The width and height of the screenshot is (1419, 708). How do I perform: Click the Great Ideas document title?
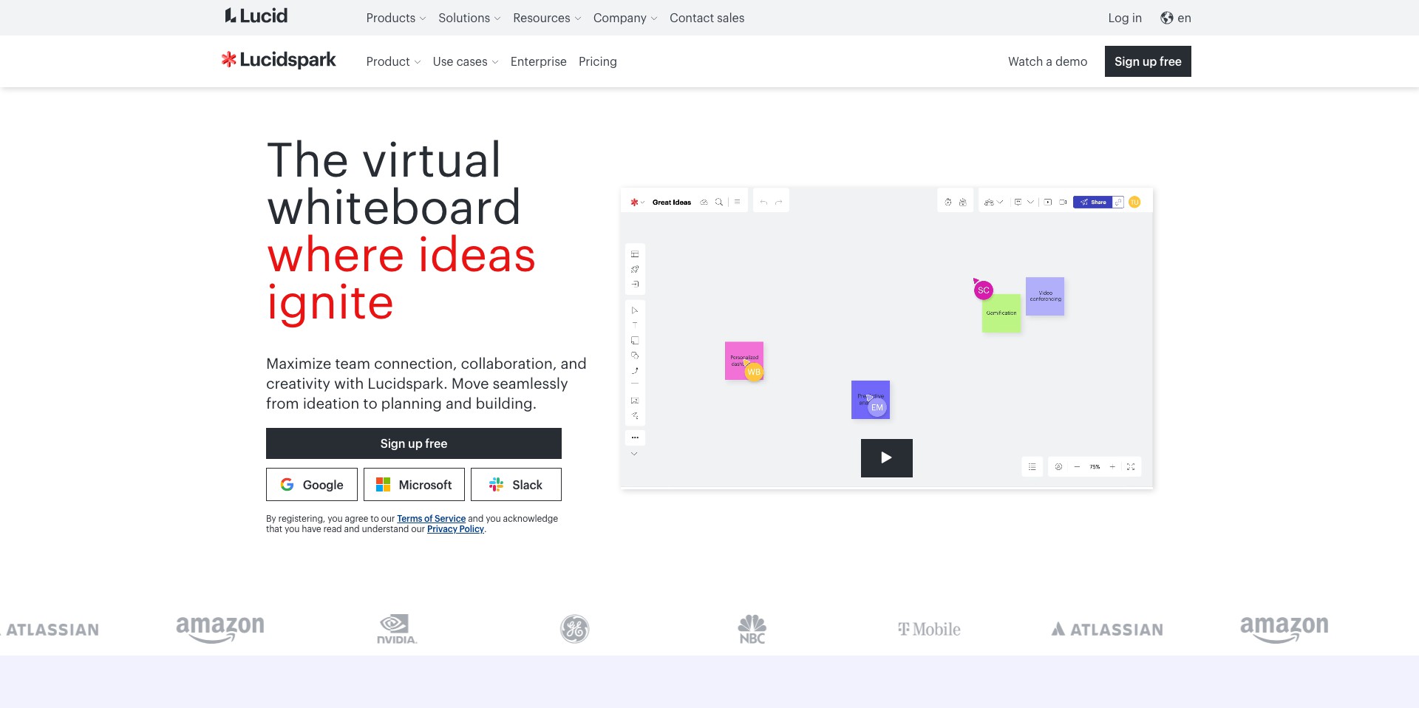(671, 202)
